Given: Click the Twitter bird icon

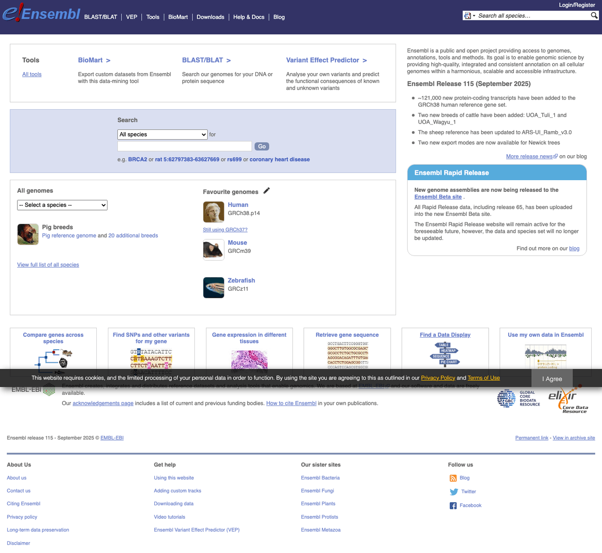Looking at the screenshot, I should 453,492.
